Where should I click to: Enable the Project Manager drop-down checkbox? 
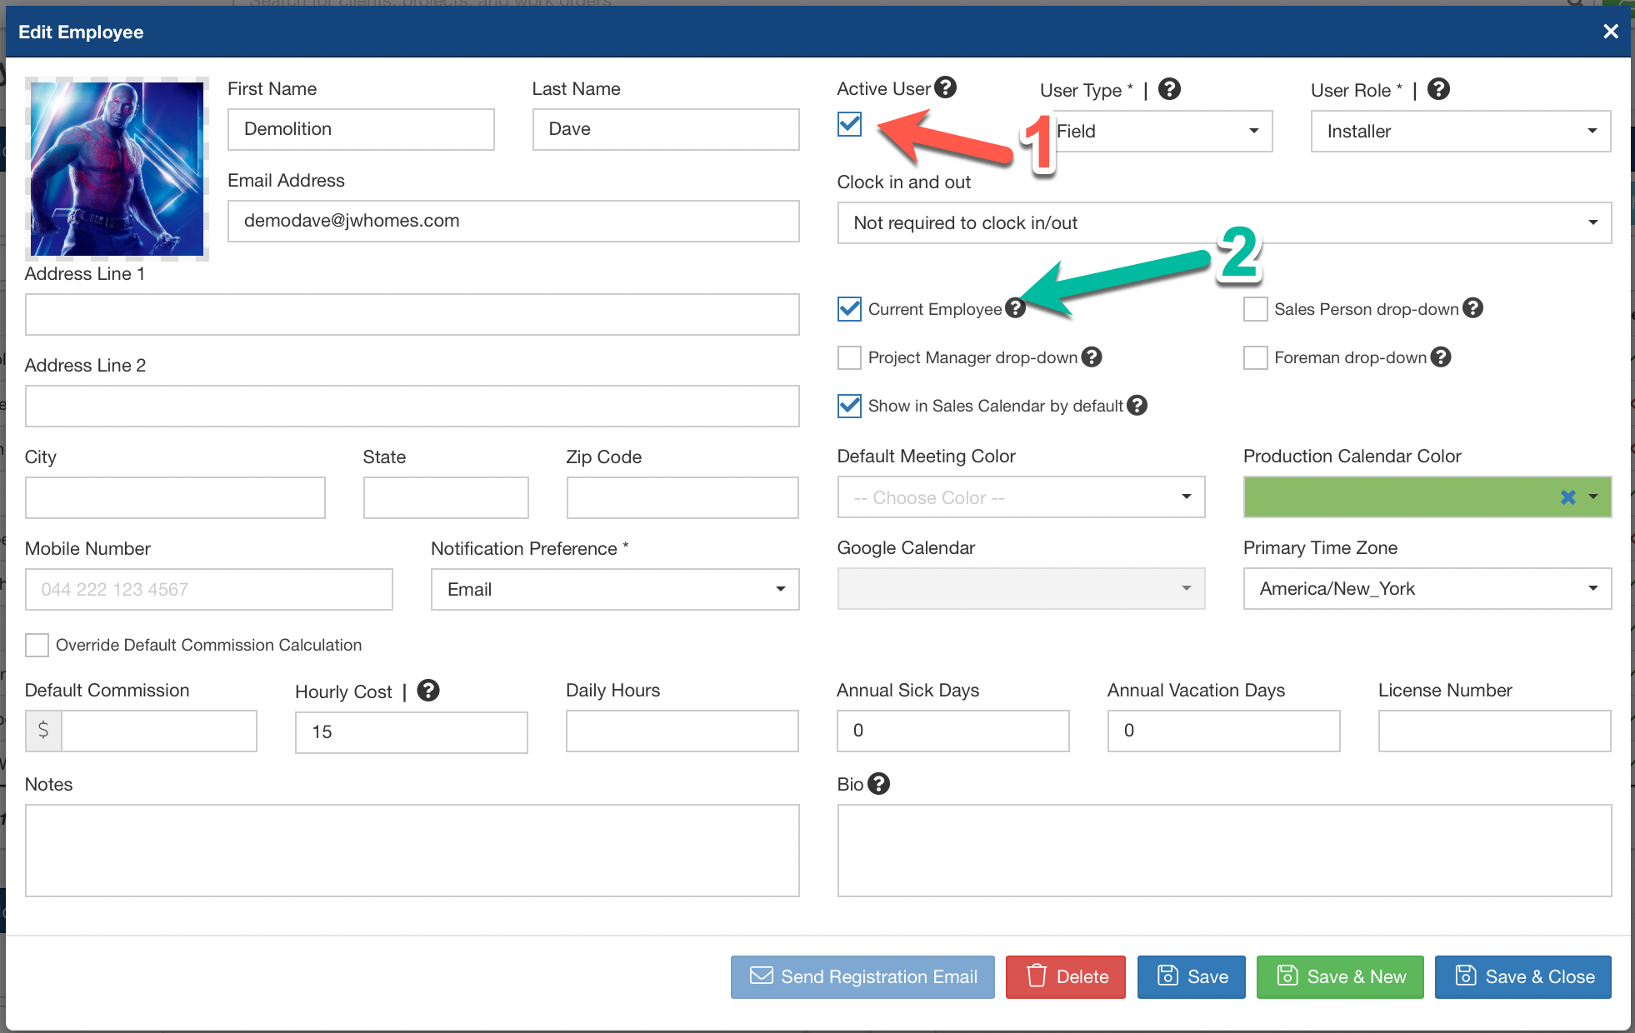[x=849, y=357]
